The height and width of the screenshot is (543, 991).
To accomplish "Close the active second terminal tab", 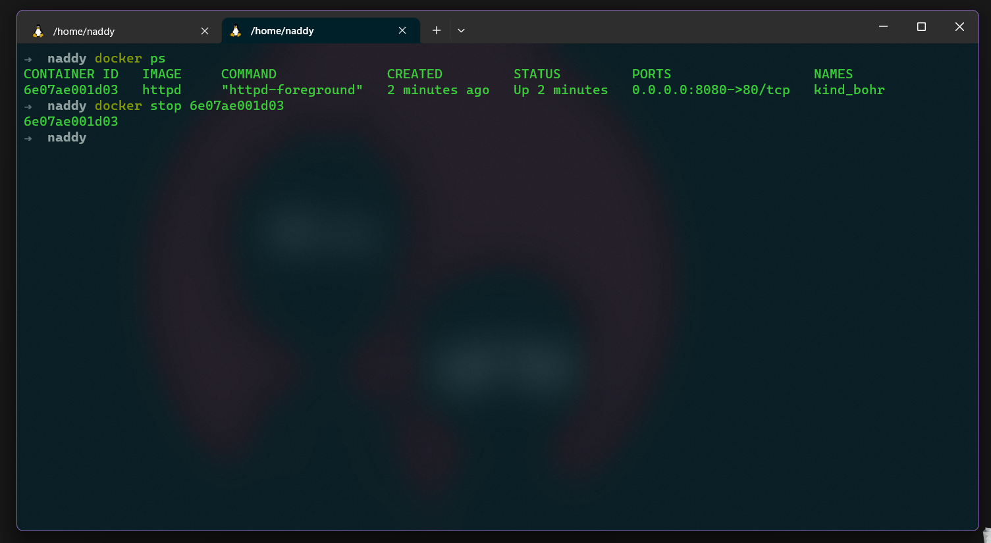I will 402,30.
